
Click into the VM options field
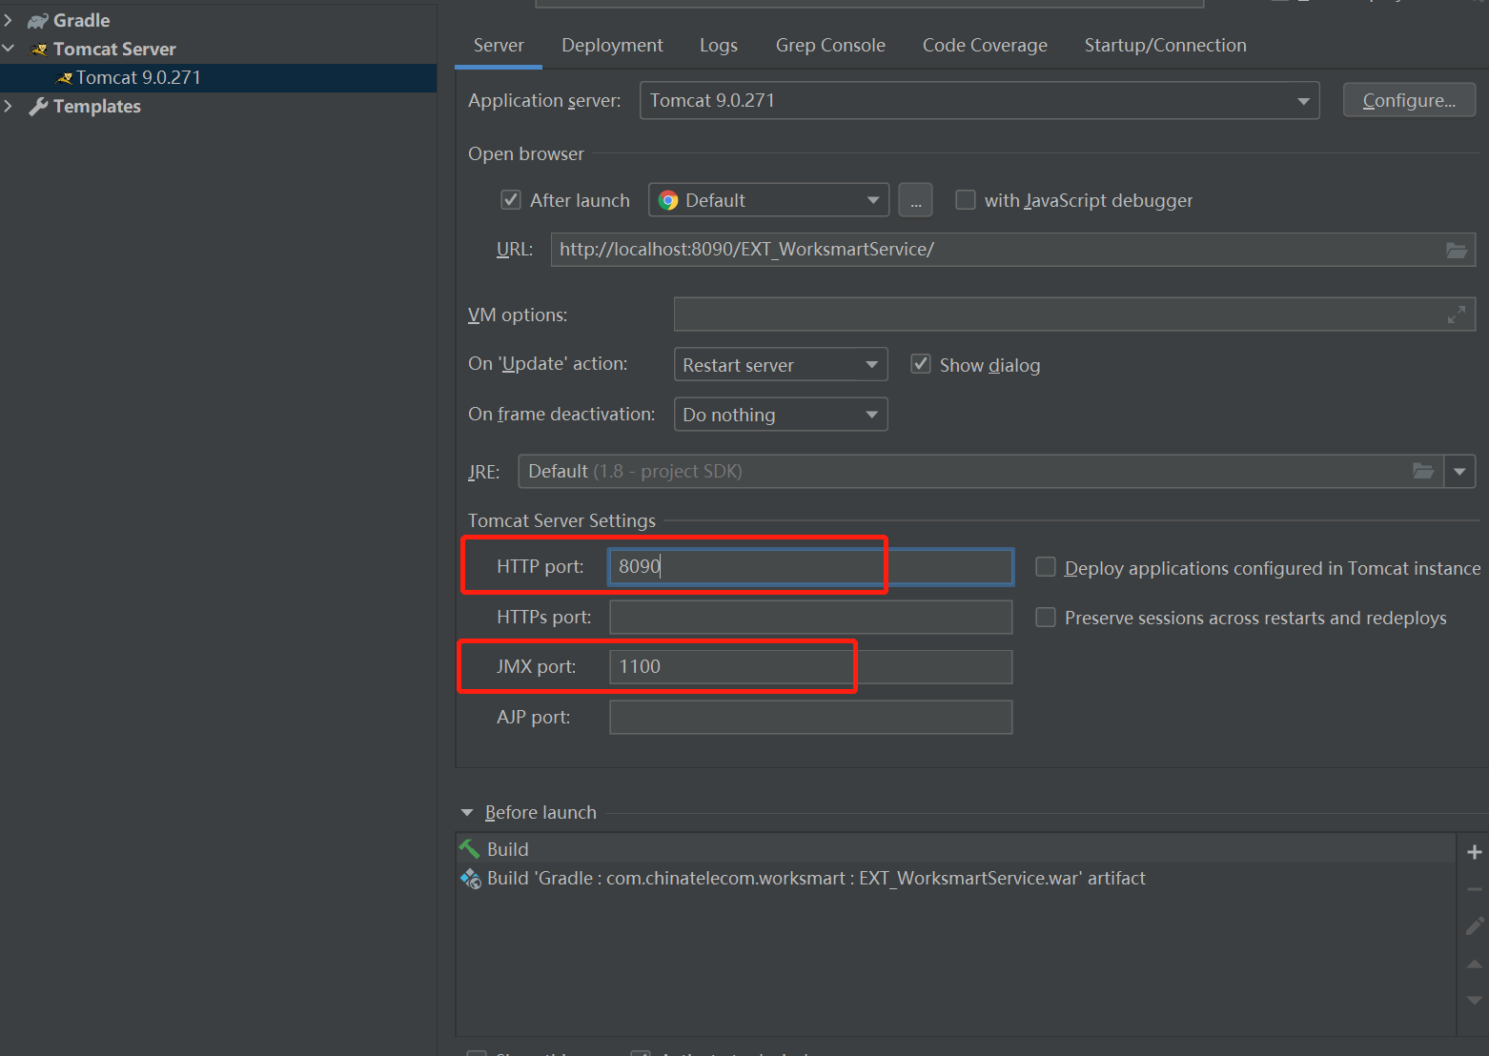[1074, 315]
